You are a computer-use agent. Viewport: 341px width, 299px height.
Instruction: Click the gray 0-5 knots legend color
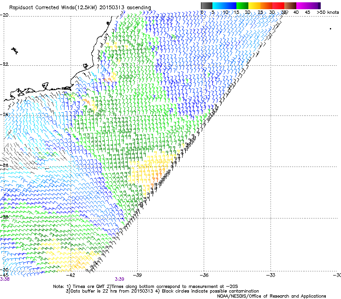point(206,6)
